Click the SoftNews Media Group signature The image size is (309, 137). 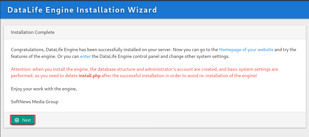34,102
